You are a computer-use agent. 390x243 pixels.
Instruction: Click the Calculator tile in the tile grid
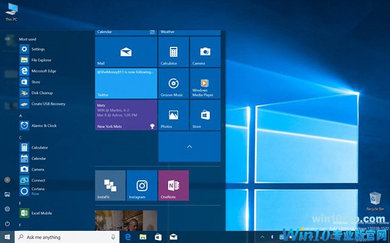coord(173,52)
